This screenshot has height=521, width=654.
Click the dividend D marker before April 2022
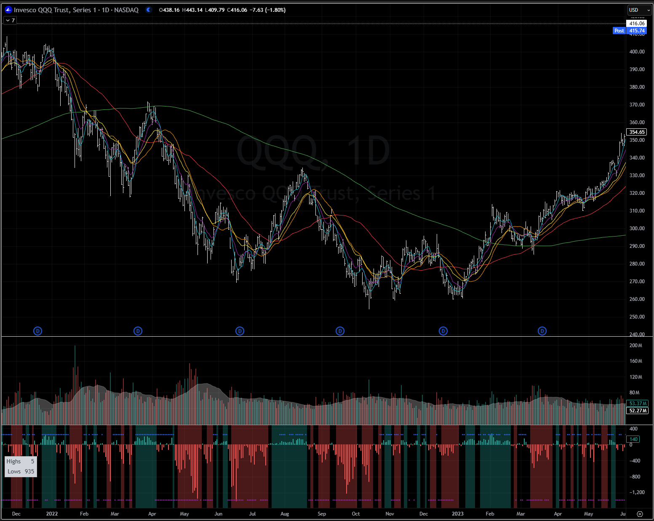tap(138, 331)
